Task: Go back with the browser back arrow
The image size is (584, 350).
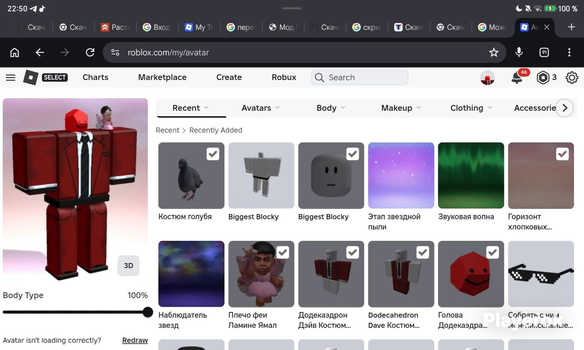Action: pyautogui.click(x=40, y=52)
